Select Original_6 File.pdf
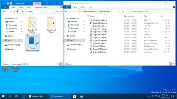The height and width of the screenshot is (99, 177). click(99, 35)
